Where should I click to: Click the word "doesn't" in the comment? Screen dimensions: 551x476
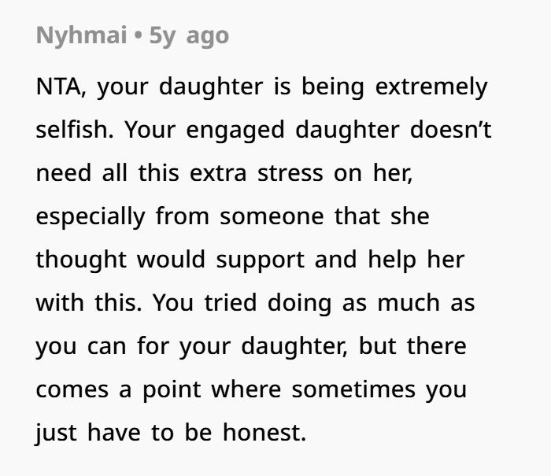coord(451,129)
